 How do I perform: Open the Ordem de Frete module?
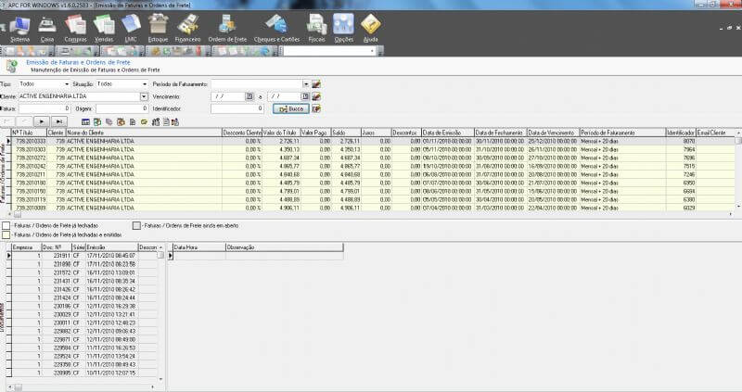pos(227,29)
